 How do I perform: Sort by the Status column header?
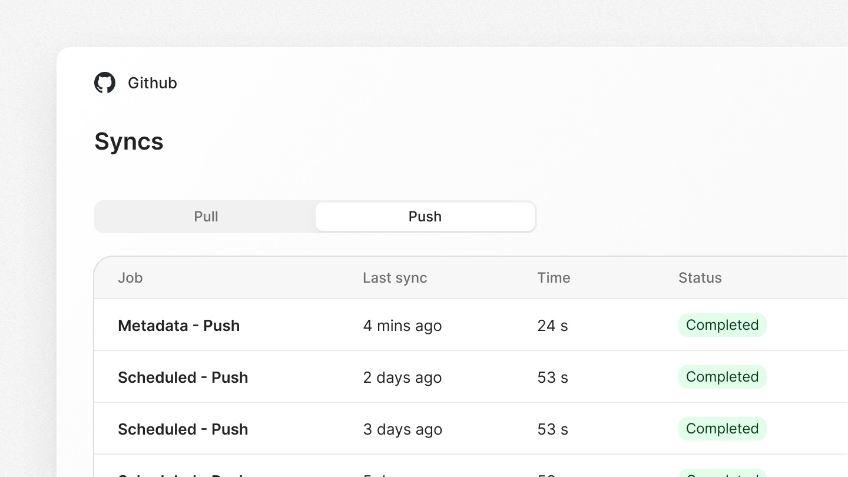point(700,278)
